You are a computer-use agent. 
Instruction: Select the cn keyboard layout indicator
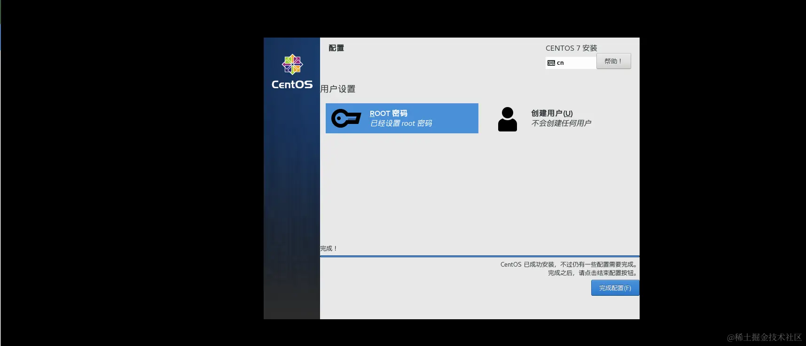571,62
